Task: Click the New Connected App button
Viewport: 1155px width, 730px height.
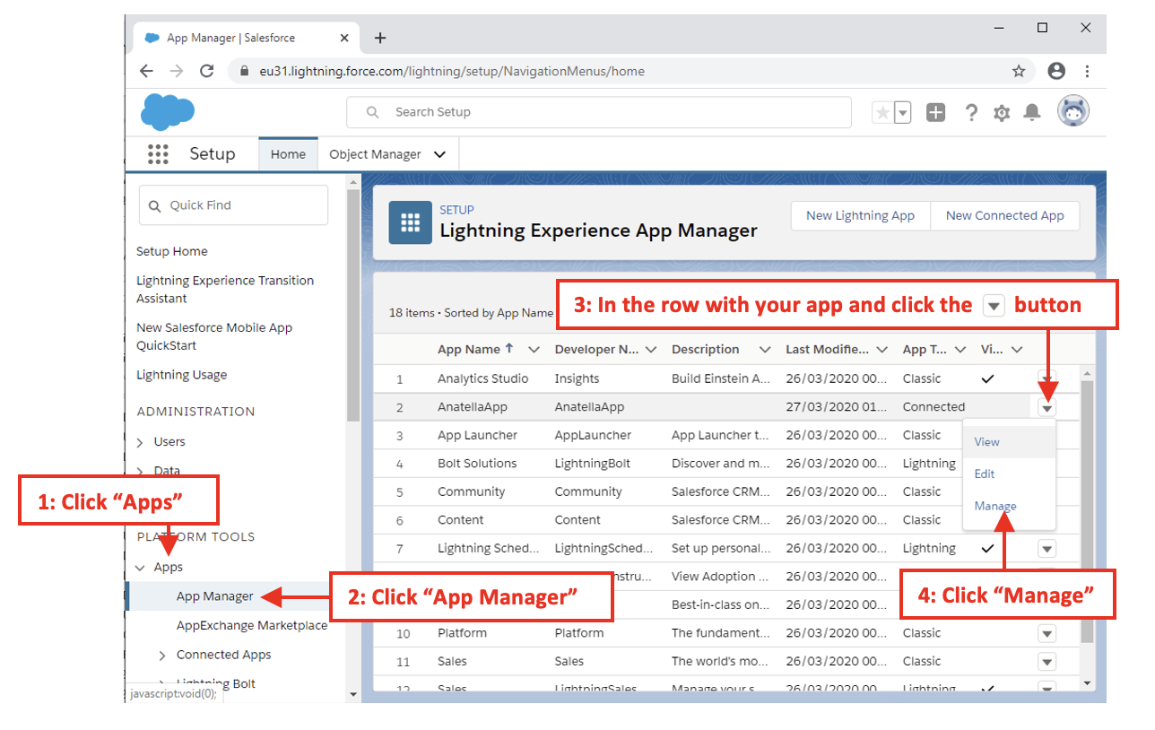Action: click(1004, 215)
